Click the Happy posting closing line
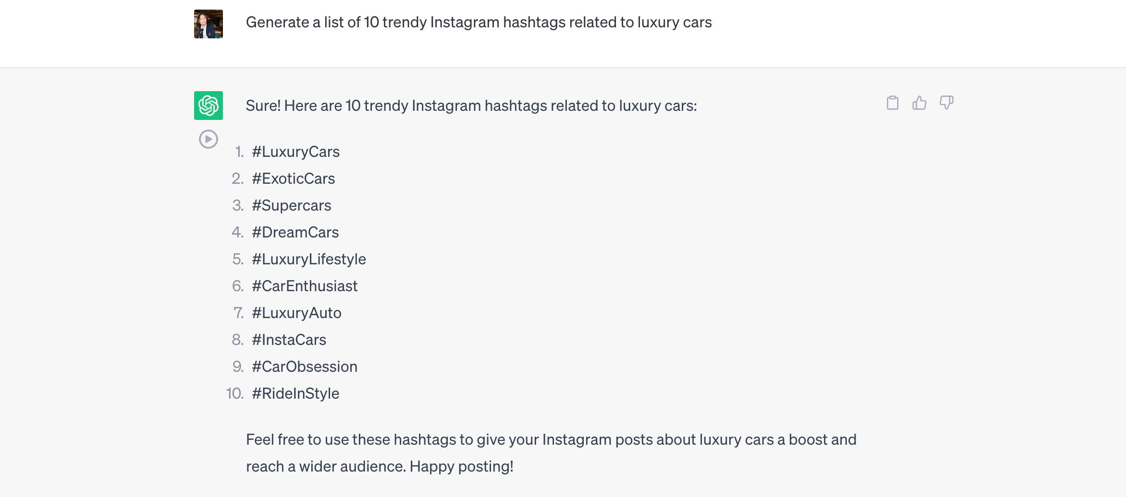 pyautogui.click(x=461, y=466)
